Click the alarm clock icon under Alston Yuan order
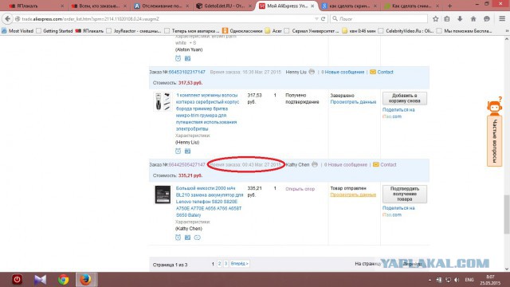This screenshot has height=287, width=510. 178,58
